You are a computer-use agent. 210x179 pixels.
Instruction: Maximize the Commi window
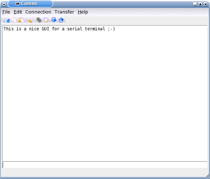point(200,4)
